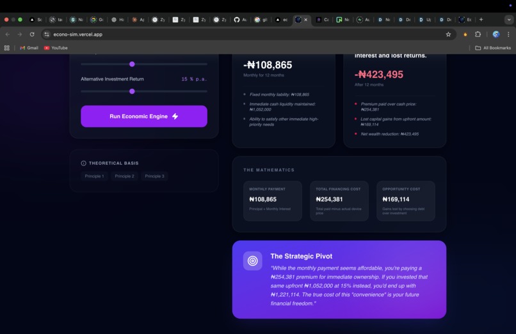Switch to the 'ec' tab left of active tab
Screen dimensions: 516x334
281,20
